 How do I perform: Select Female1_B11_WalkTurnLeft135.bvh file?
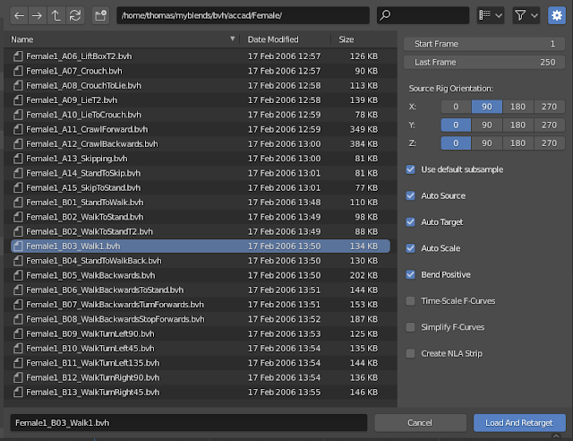201,363
